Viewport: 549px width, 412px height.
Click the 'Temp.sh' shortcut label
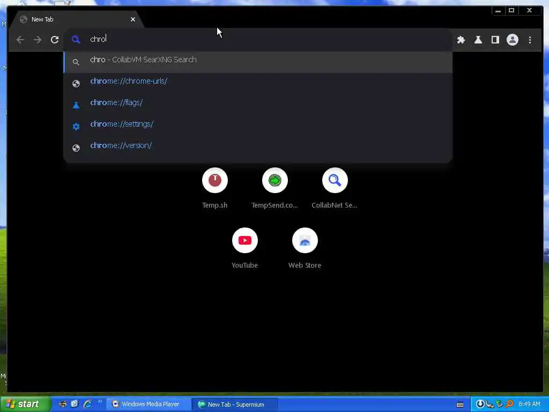tap(214, 205)
